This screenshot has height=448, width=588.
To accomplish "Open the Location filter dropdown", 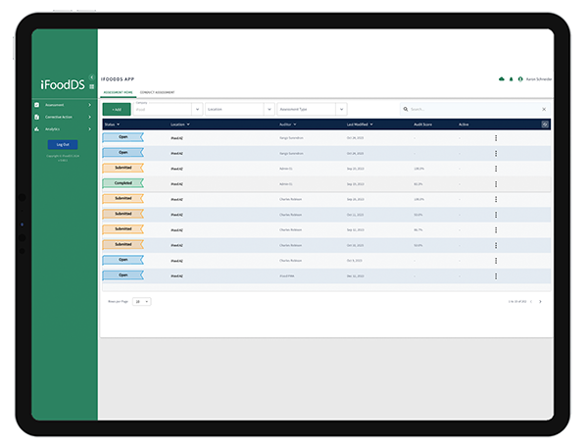I will [240, 109].
